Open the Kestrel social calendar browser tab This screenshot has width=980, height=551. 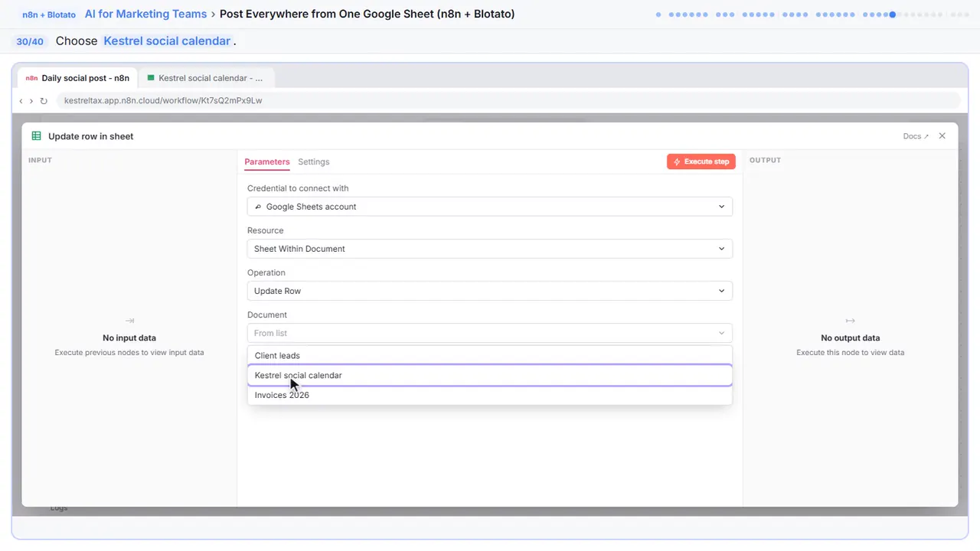point(205,78)
